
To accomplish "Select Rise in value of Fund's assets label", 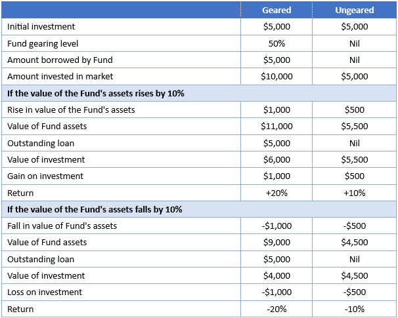I will point(71,110).
